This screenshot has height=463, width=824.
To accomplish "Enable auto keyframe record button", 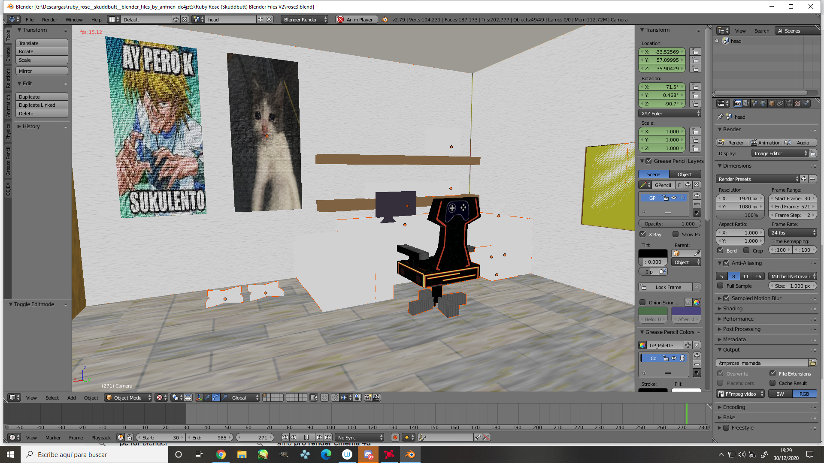I will click(x=395, y=437).
